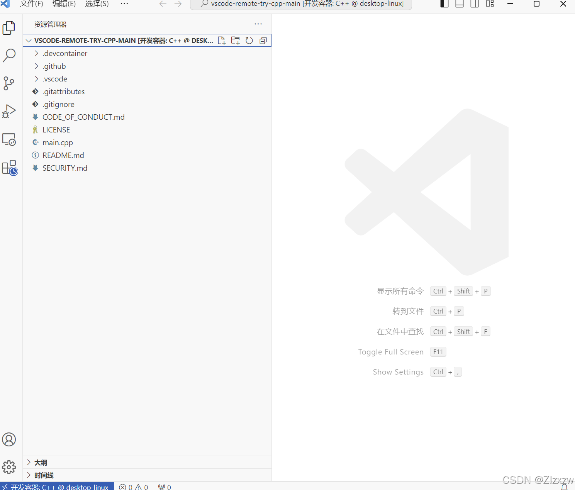Click the errors and warnings counter
The width and height of the screenshot is (575, 490).
tap(133, 487)
